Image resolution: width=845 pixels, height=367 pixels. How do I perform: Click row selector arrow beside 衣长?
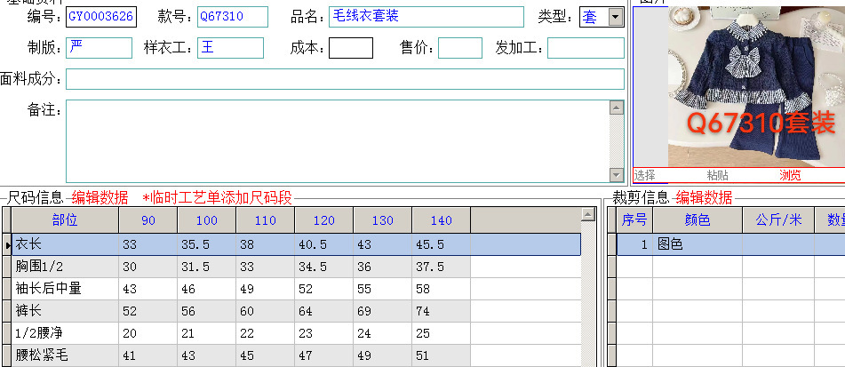click(7, 245)
